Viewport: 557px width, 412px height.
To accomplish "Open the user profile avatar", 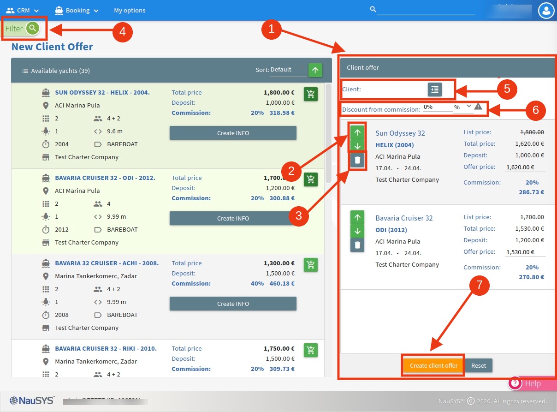I will [x=546, y=10].
